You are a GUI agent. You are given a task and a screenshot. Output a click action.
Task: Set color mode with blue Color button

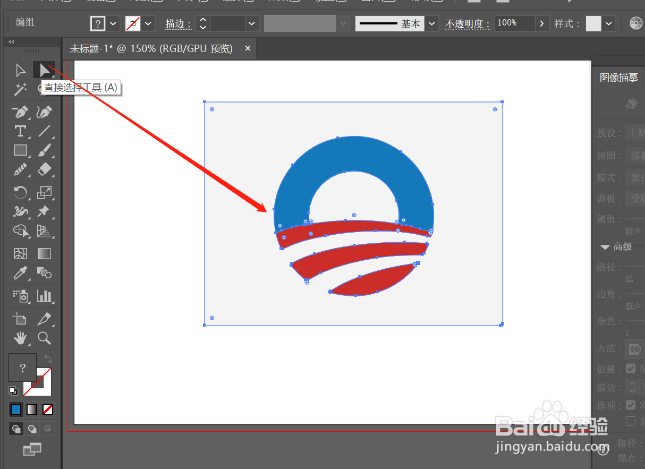(16, 410)
